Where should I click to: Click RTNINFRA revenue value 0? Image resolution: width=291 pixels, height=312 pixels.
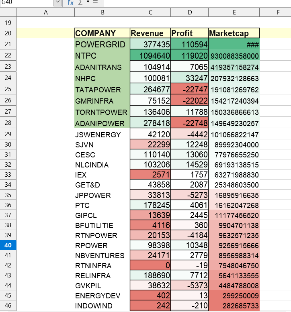coord(150,265)
